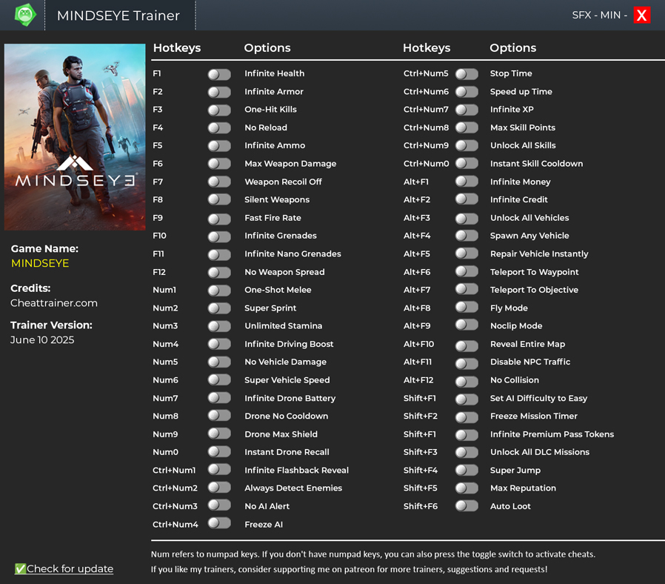
Task: Click the MINDSEYE game cover art
Action: (x=75, y=137)
